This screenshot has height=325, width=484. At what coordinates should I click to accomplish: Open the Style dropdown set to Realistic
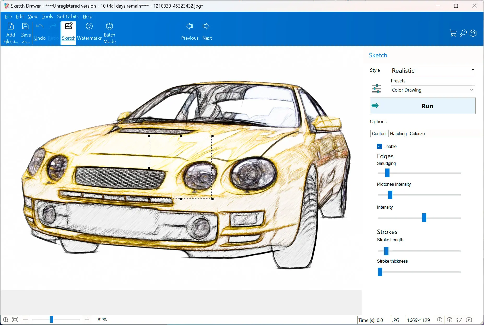432,70
